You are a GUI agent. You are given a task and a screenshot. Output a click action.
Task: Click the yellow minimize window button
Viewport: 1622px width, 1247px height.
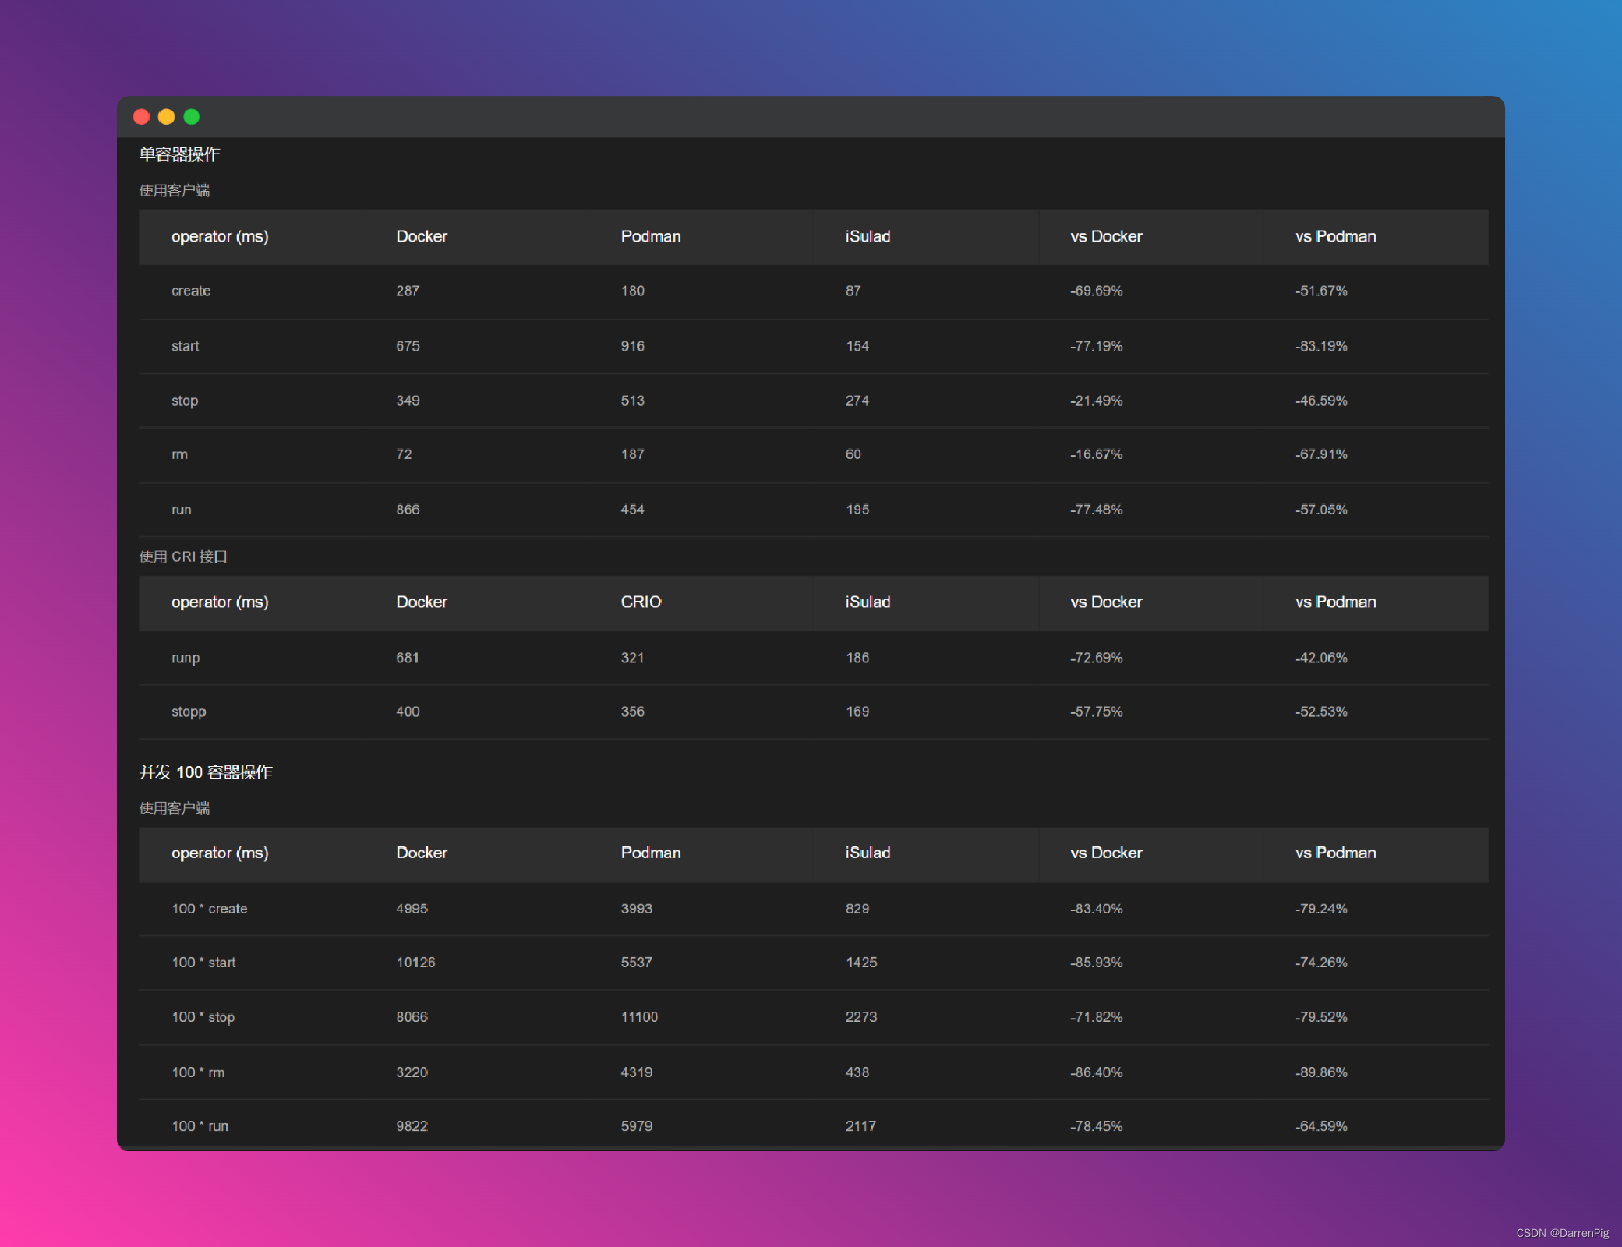[x=166, y=117]
